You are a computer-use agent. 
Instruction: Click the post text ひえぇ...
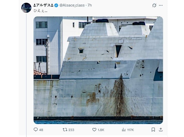40,11
